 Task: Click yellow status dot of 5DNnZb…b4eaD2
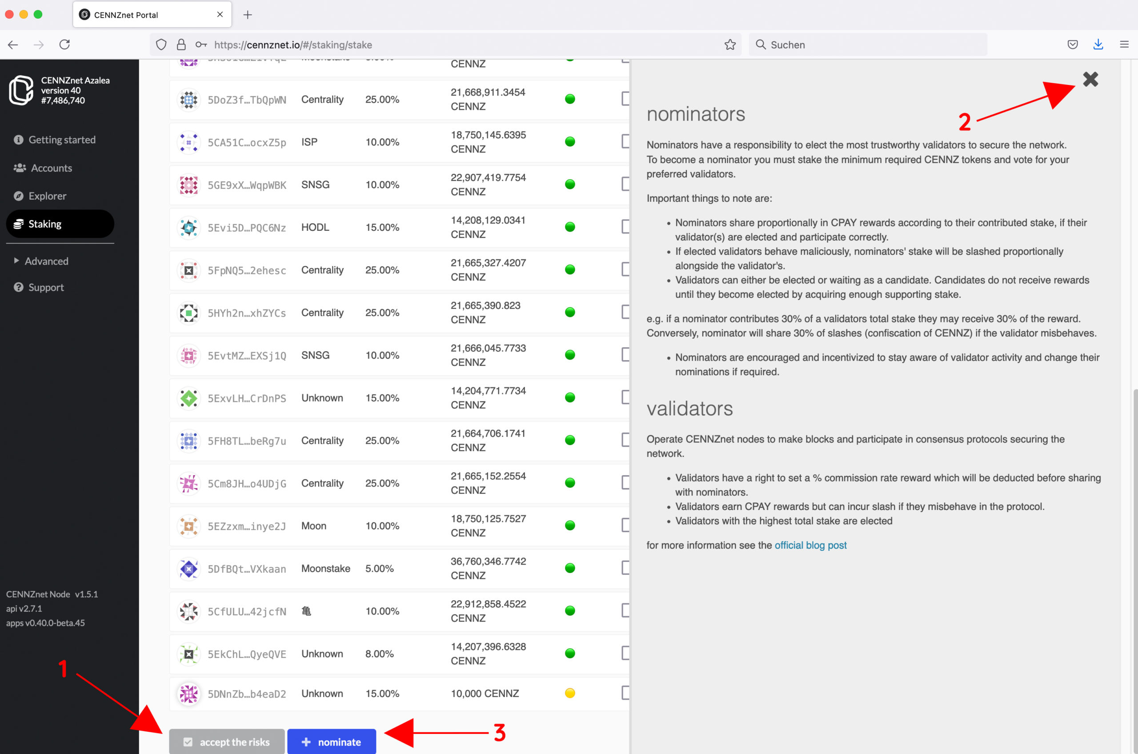click(570, 693)
